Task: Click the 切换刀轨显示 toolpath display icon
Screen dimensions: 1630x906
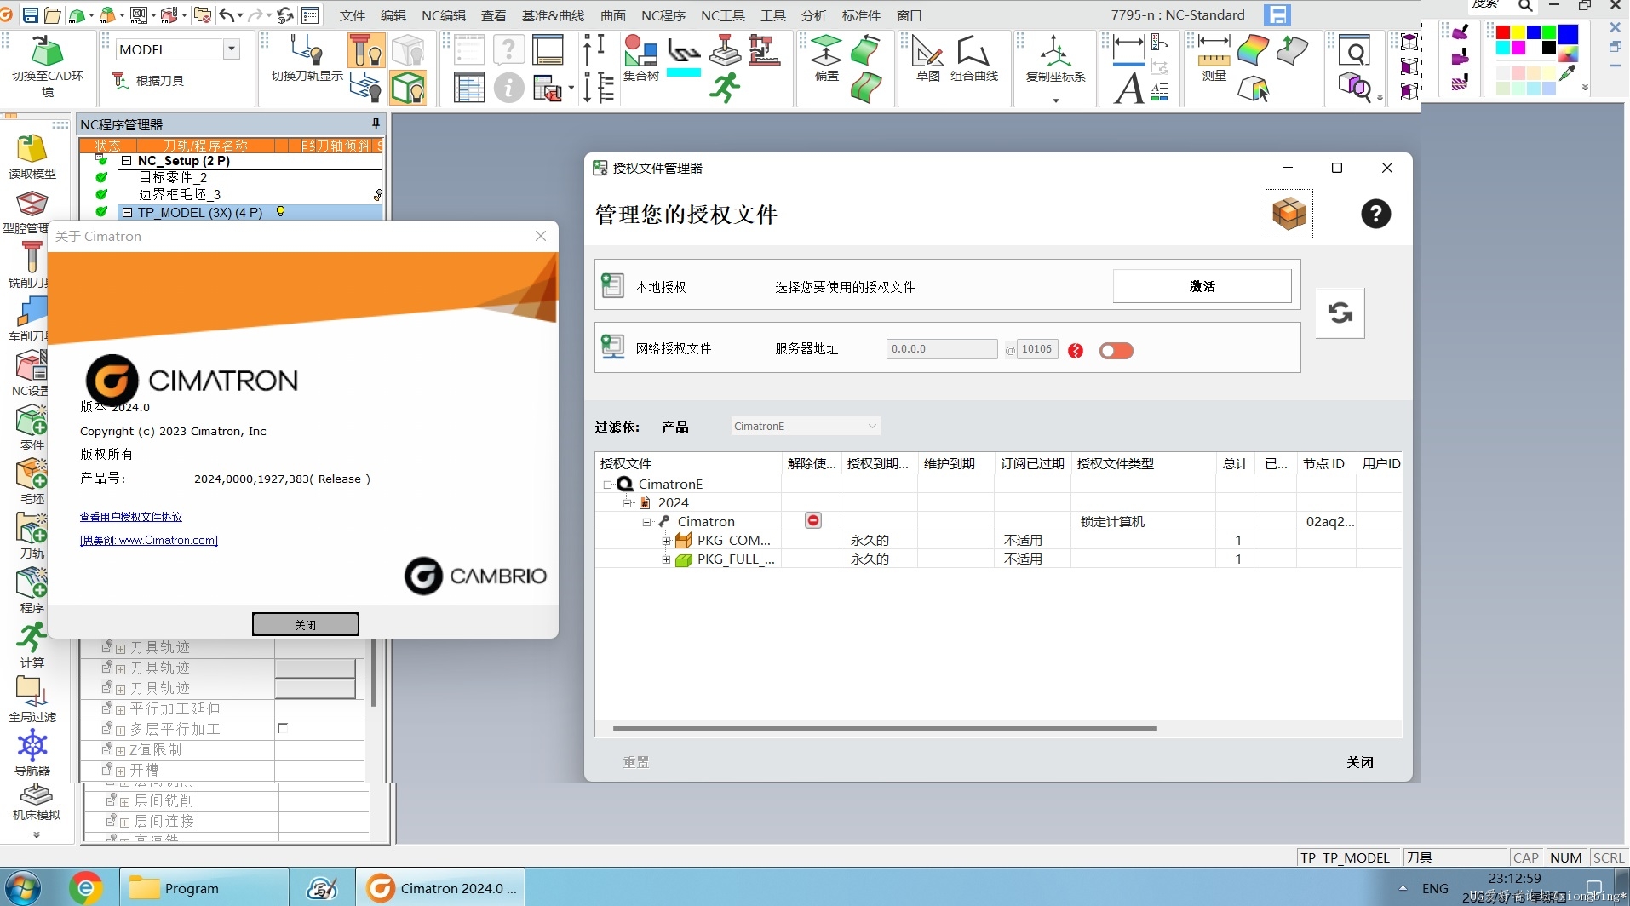Action: 307,58
